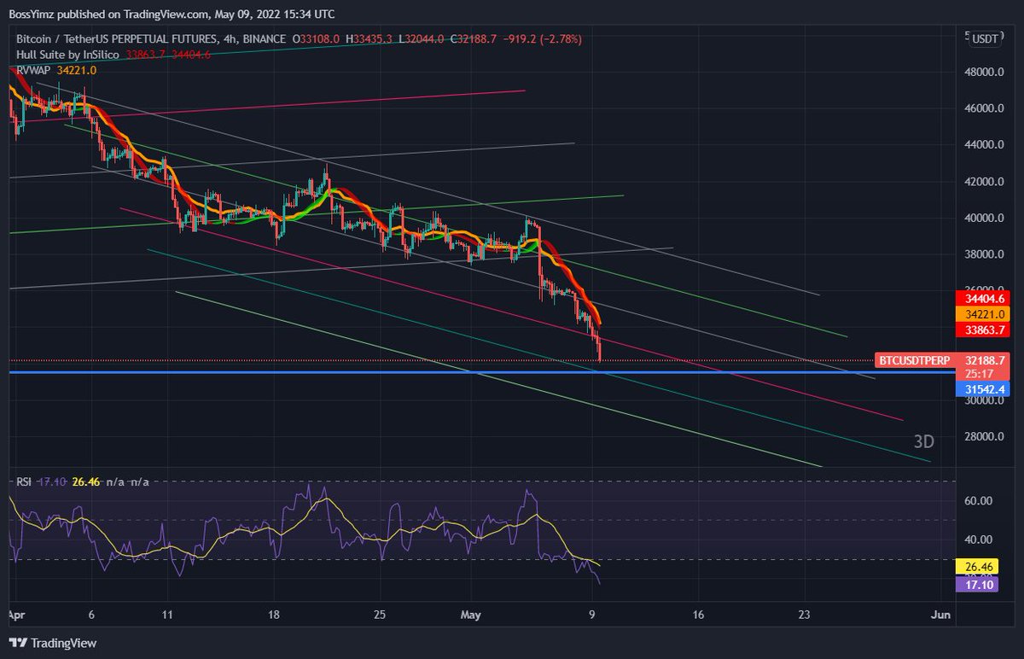Click the May date axis label
This screenshot has width=1024, height=659.
(x=471, y=615)
